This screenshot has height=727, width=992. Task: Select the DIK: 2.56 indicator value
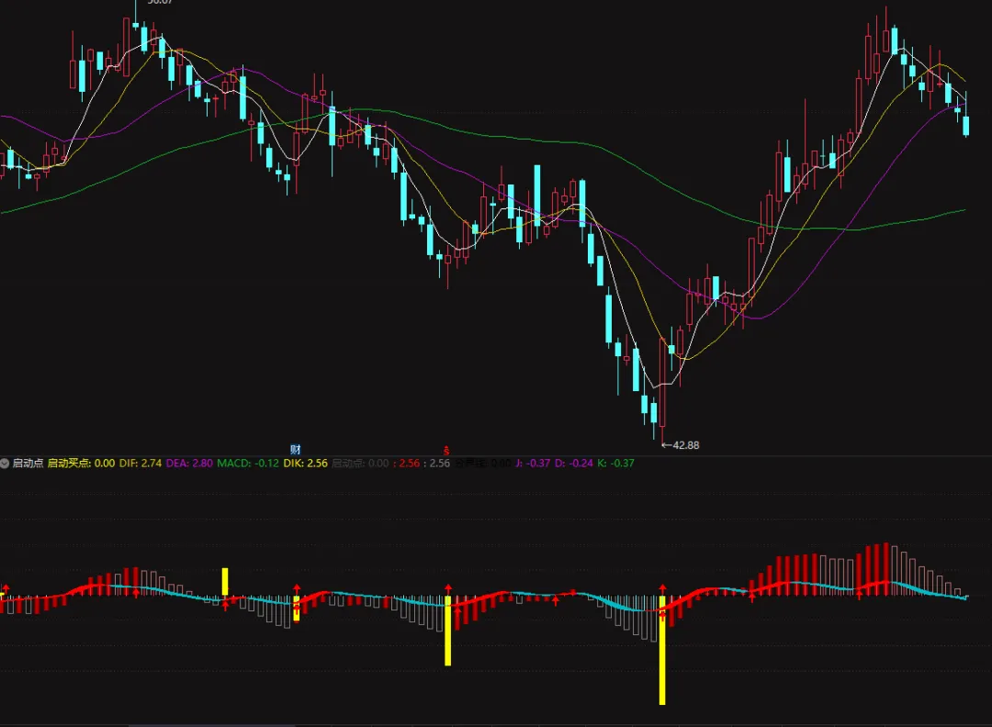(x=306, y=464)
